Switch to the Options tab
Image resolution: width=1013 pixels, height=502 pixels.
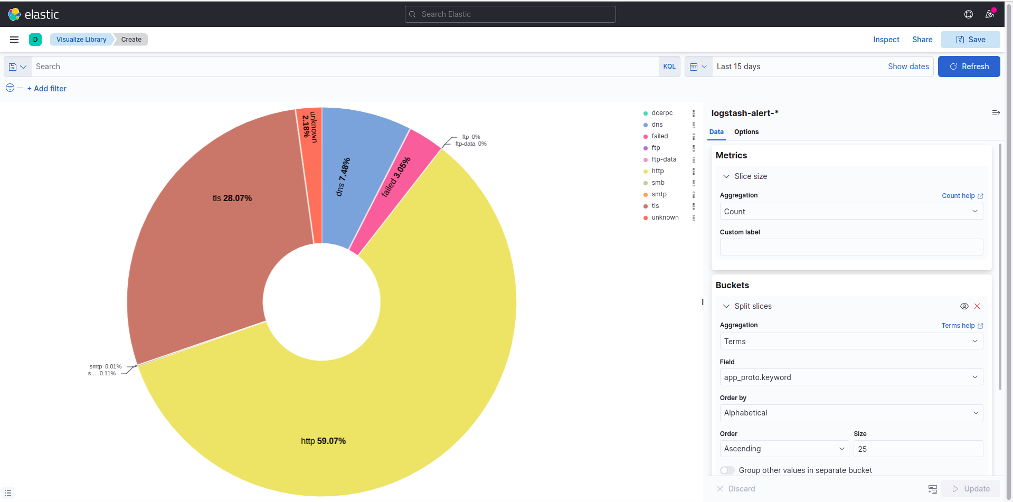pos(746,132)
